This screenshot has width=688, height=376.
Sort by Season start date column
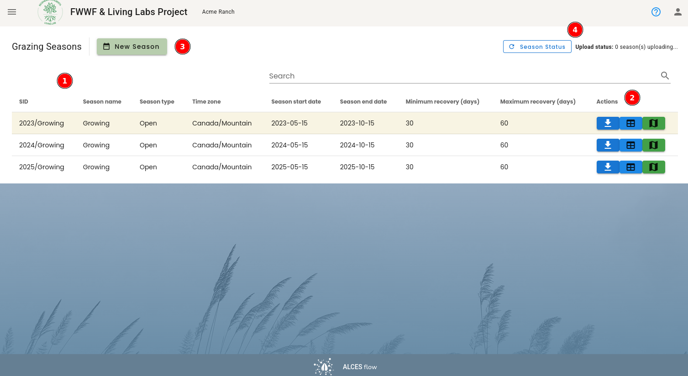pos(296,102)
